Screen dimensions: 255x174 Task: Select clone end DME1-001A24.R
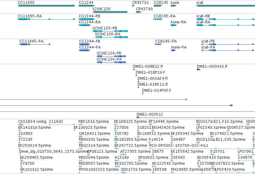[138, 81]
